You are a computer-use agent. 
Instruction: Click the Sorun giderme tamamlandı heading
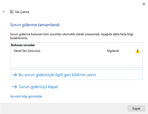pyautogui.click(x=35, y=25)
